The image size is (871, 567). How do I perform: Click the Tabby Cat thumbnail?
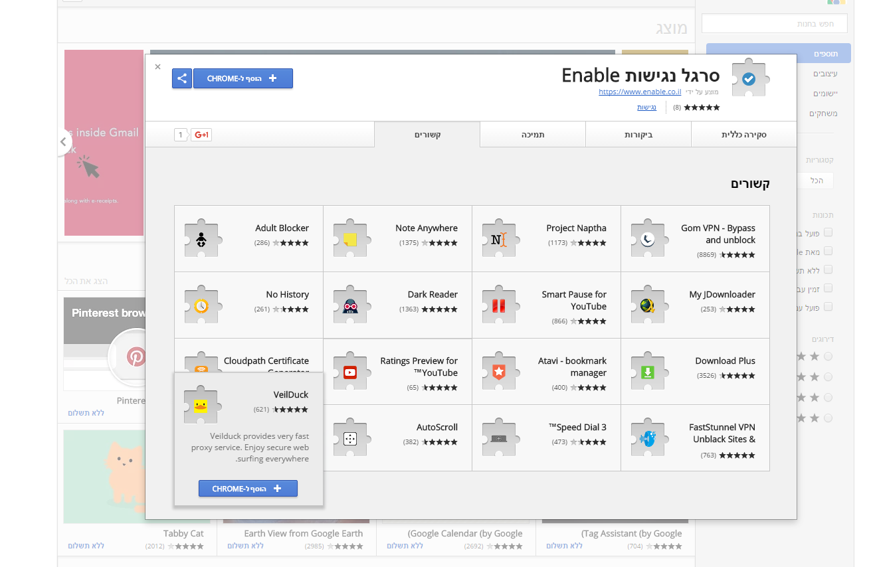click(105, 476)
